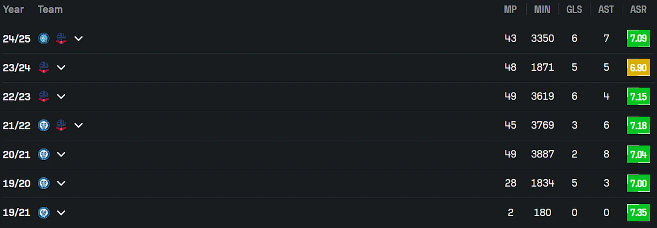Expand the 21/22 season row chevron
This screenshot has height=228, width=657.
coord(78,125)
